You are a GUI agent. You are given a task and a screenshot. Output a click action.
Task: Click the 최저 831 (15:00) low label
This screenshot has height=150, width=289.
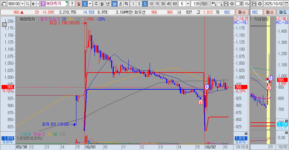(x=56, y=124)
